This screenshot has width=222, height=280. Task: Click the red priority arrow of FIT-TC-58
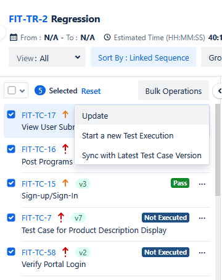65,252
